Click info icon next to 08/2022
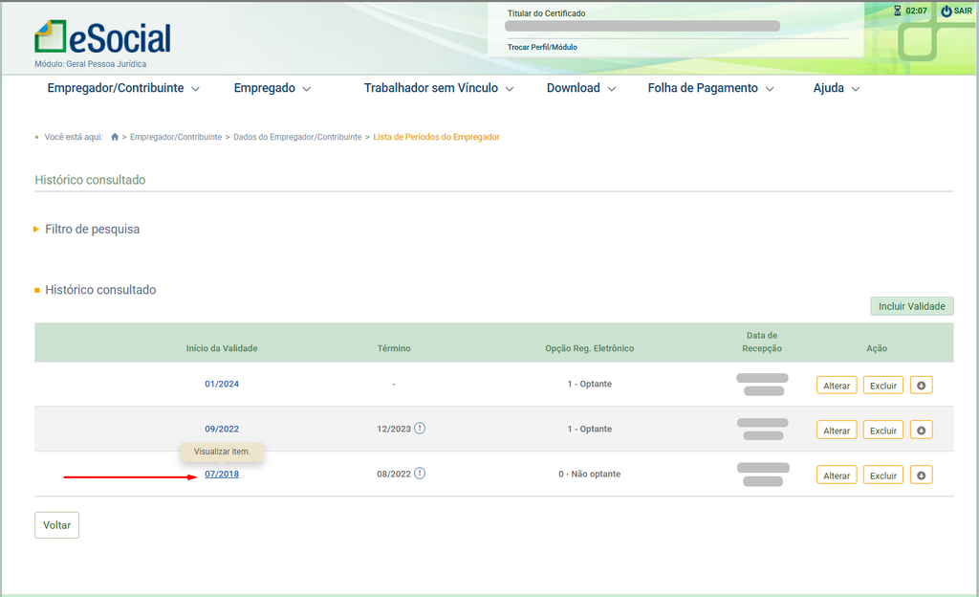The width and height of the screenshot is (979, 597). pos(420,474)
